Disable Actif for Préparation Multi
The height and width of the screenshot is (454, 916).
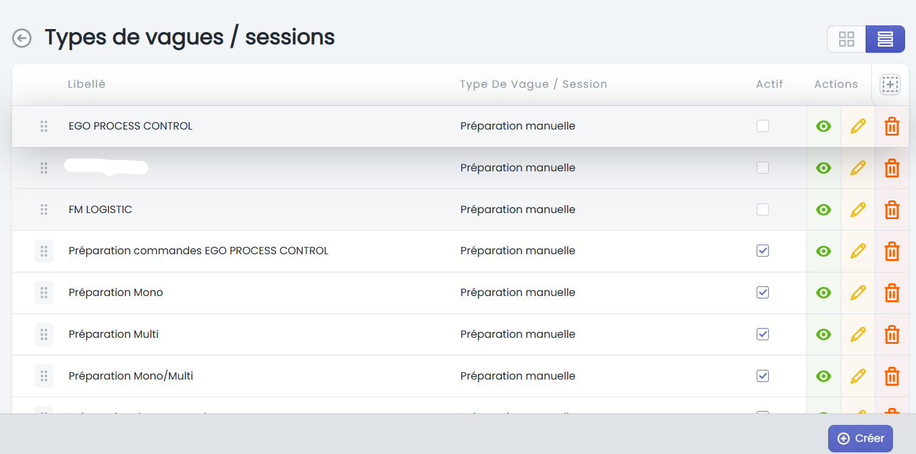[x=763, y=334]
